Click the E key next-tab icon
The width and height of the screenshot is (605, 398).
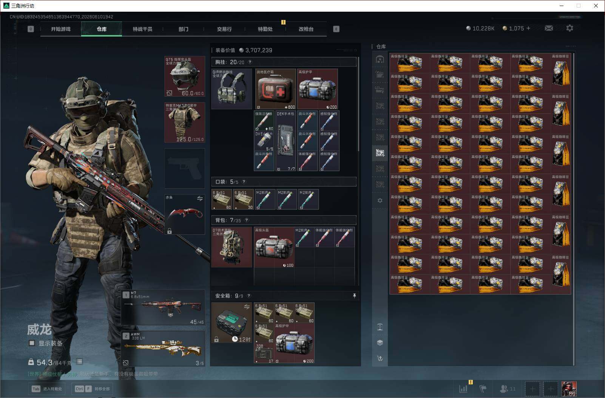[x=336, y=29]
